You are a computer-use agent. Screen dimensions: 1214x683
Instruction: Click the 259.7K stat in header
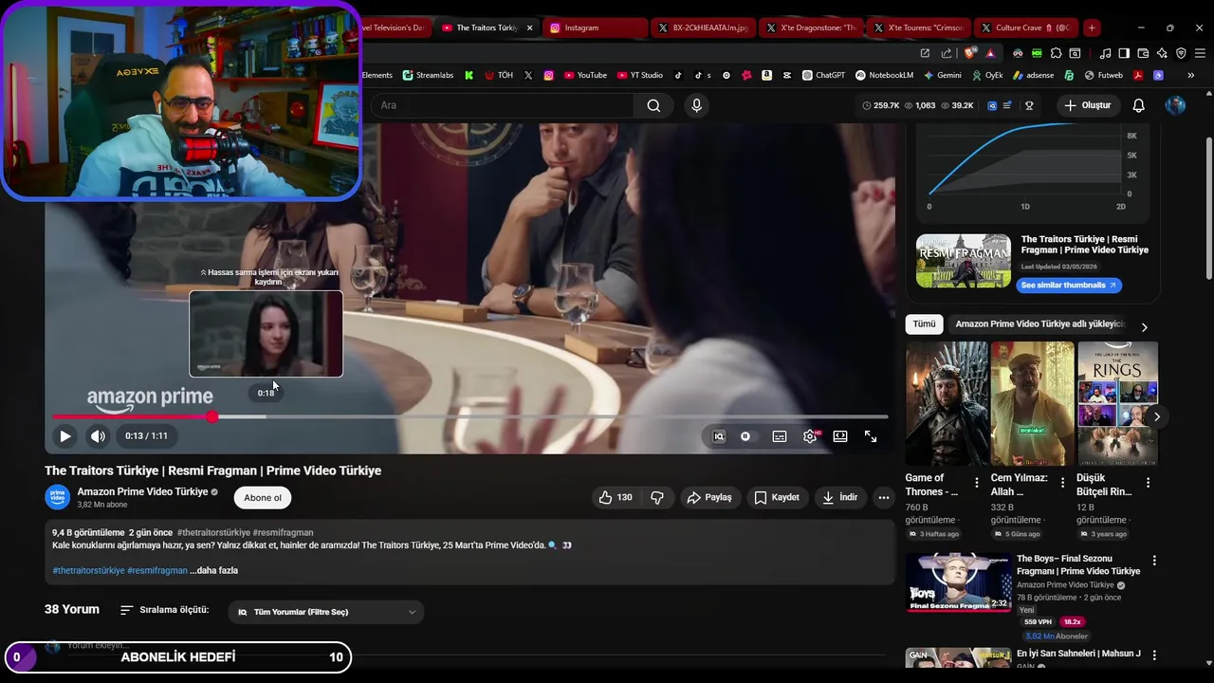coord(881,105)
